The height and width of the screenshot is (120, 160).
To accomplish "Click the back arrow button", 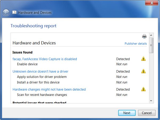I will 6,12.
